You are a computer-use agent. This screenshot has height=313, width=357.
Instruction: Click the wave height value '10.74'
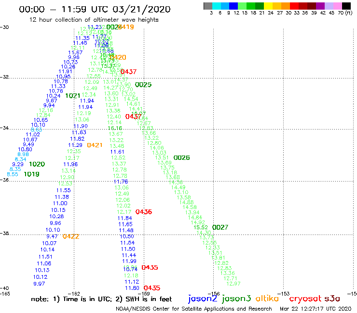(x=130, y=269)
